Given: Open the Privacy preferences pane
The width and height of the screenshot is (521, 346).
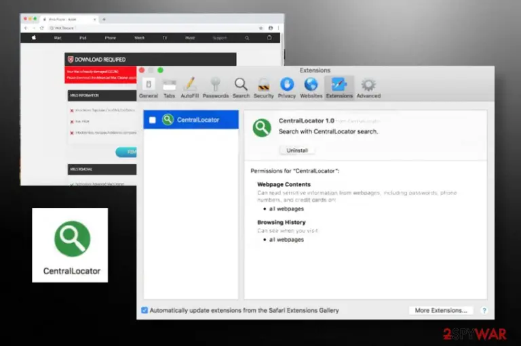Looking at the screenshot, I should point(287,88).
